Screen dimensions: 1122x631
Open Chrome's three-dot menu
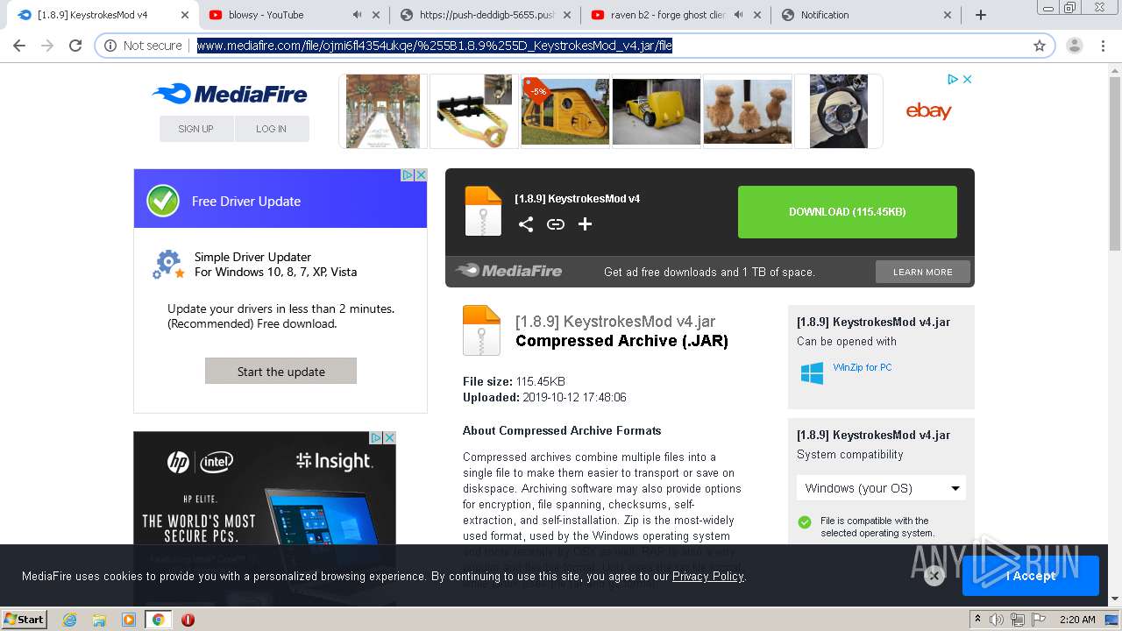click(1103, 46)
